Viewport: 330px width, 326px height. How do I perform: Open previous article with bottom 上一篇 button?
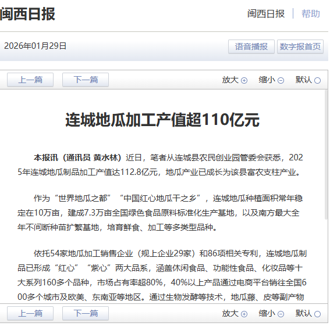30,313
